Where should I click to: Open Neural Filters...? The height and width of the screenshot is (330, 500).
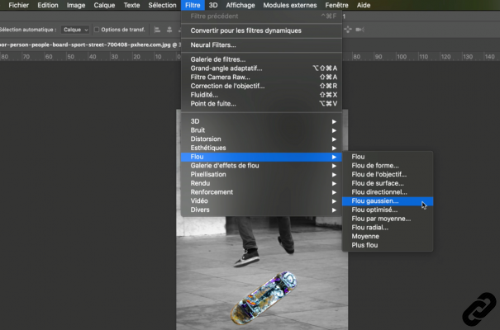(261, 45)
